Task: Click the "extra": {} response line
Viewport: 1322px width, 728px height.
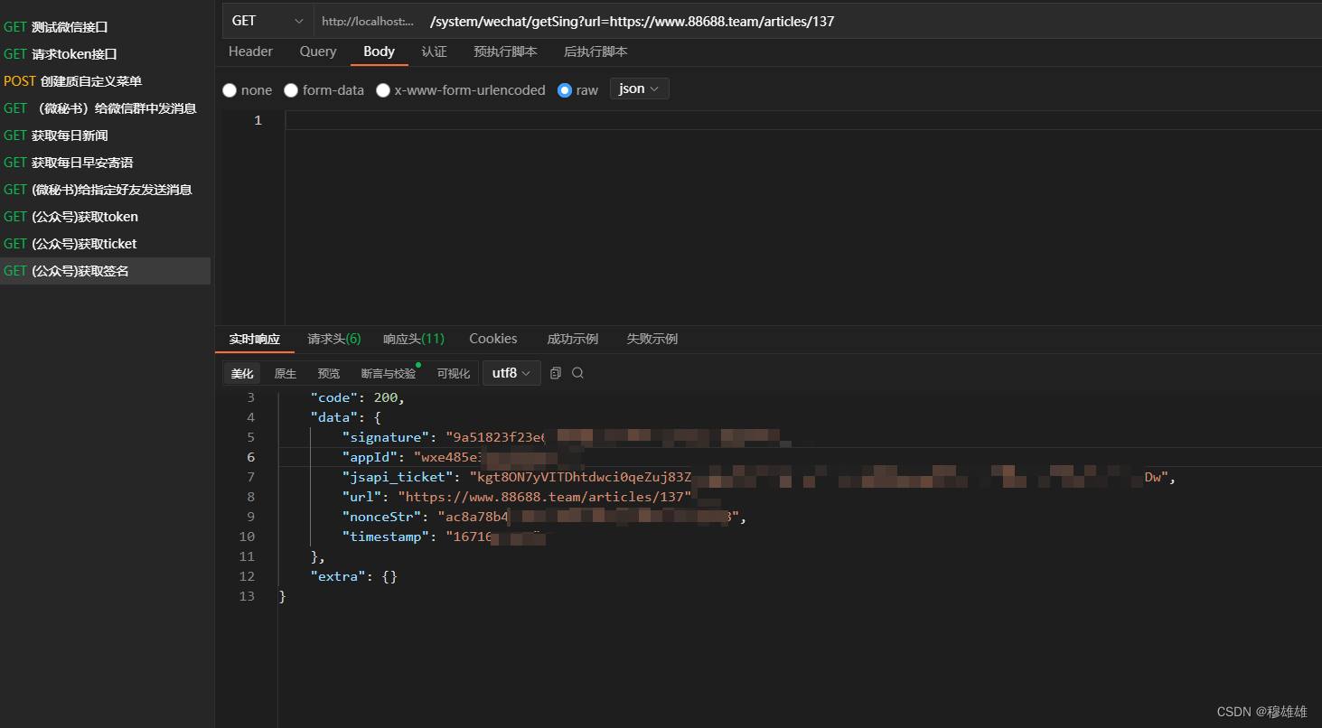Action: (354, 576)
